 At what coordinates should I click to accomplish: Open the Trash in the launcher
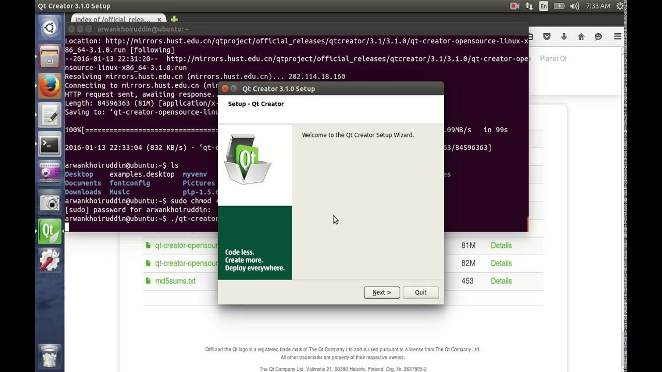click(50, 356)
